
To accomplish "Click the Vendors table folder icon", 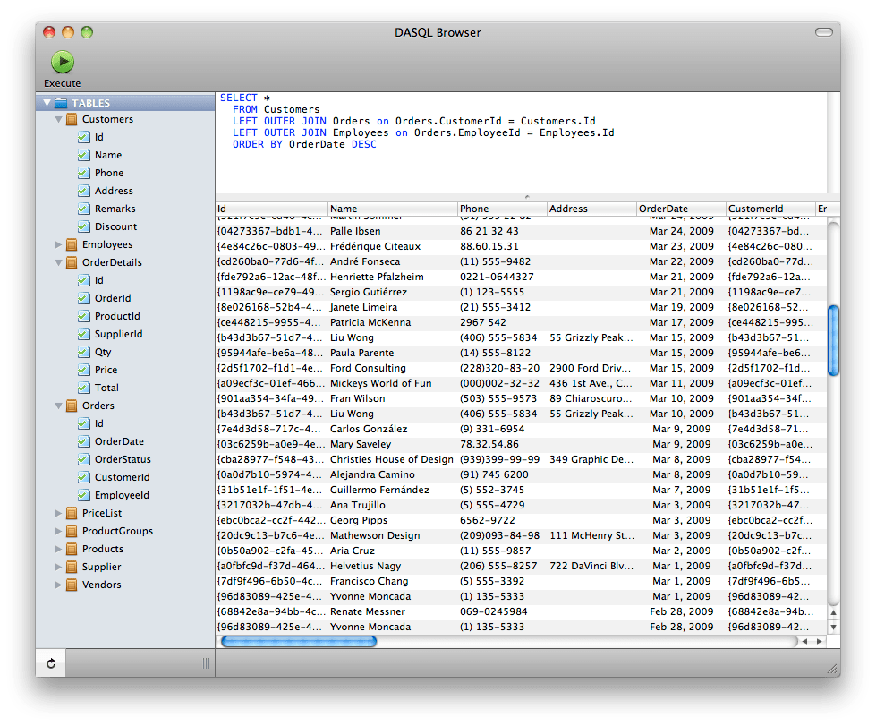I will [x=70, y=585].
